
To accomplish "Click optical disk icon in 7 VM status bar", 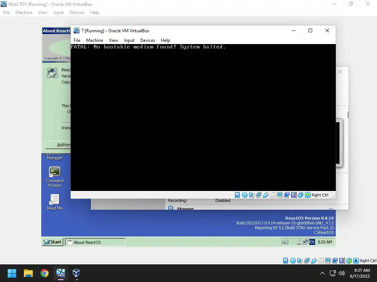I will click(x=244, y=195).
